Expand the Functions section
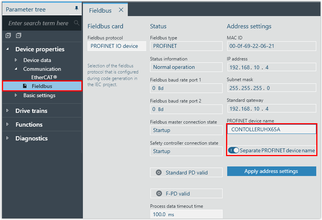 [7, 124]
